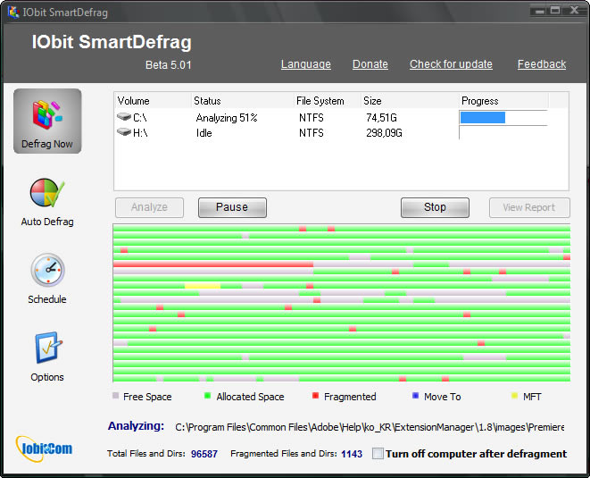Click the total files count 96587
The image size is (590, 478).
pyautogui.click(x=204, y=454)
